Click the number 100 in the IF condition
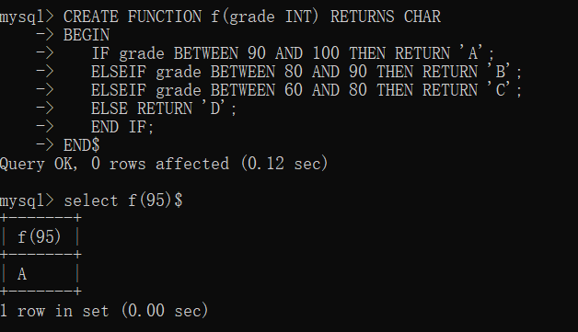This screenshot has width=578, height=332. click(326, 53)
